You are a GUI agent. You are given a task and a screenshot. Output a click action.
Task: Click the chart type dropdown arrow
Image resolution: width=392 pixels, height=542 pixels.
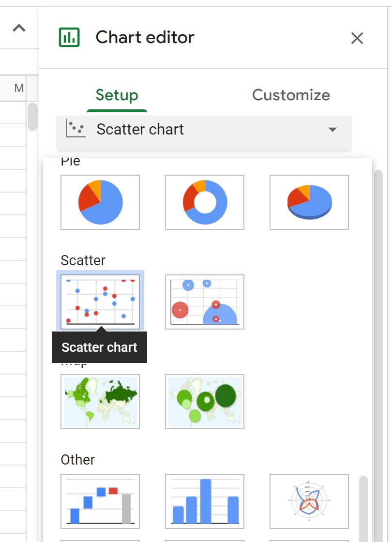click(x=332, y=130)
